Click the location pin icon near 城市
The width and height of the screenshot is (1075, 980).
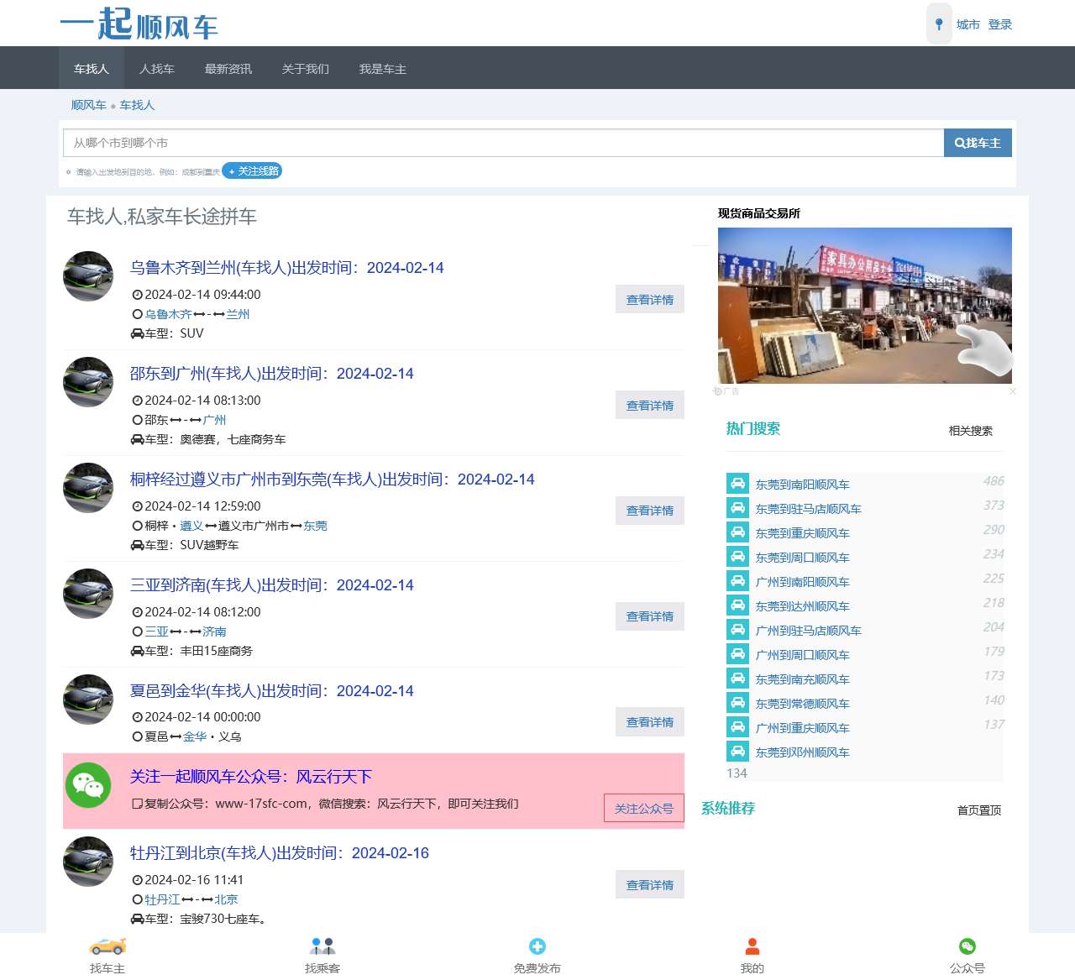[938, 24]
